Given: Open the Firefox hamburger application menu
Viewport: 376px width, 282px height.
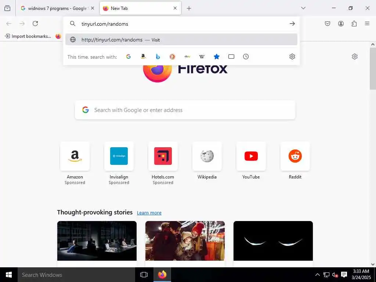Looking at the screenshot, I should [x=367, y=23].
